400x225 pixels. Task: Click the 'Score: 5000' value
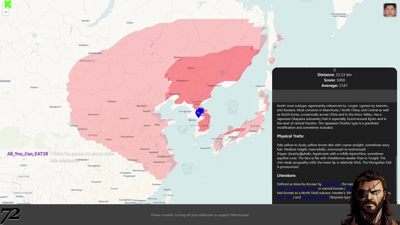(x=334, y=80)
